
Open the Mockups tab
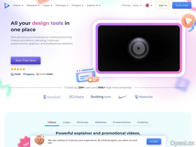83,122
